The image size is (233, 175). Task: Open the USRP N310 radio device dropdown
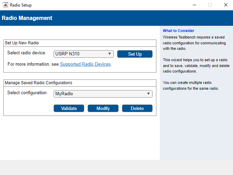84,54
